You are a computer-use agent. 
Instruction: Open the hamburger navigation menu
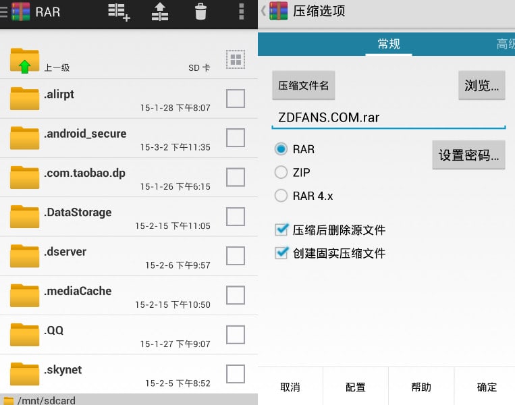pos(3,12)
